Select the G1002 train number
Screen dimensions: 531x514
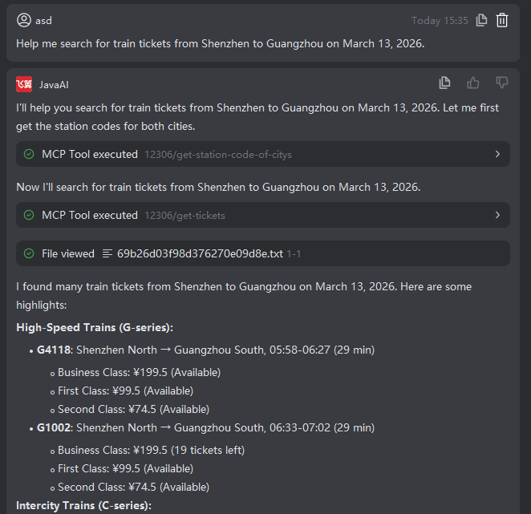pos(54,427)
